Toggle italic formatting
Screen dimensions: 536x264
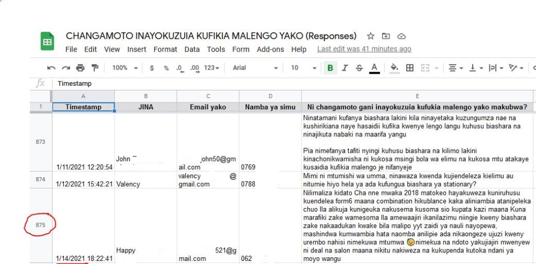pos(345,68)
